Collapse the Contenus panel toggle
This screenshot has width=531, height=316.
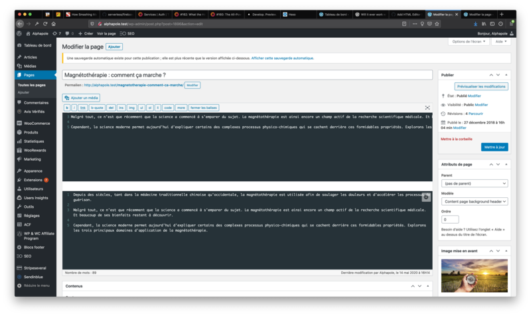(x=427, y=286)
